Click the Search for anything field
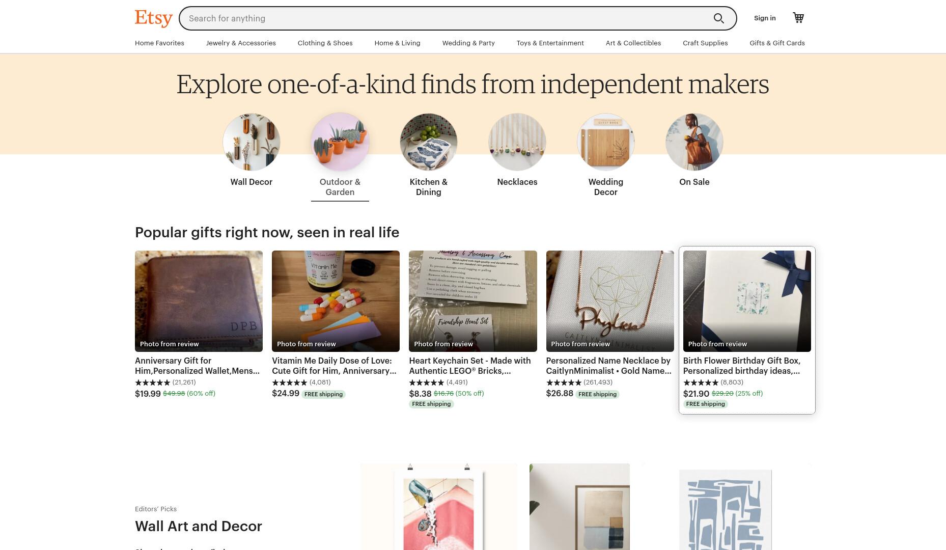 click(x=448, y=18)
